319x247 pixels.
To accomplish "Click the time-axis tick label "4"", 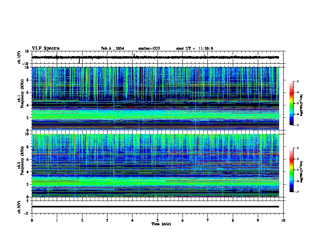I will [133, 220].
